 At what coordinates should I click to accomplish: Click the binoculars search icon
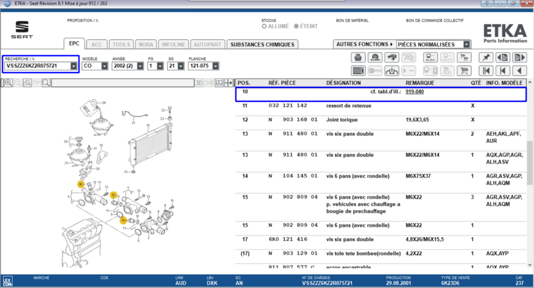click(x=392, y=58)
